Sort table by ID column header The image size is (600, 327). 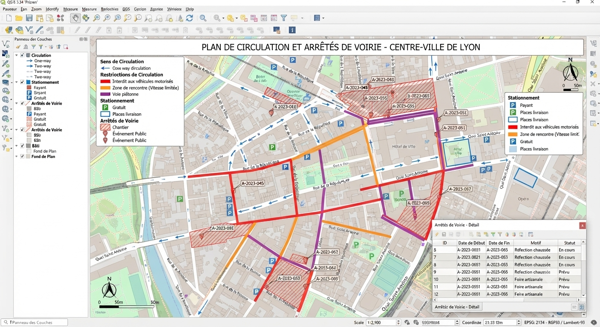[444, 243]
